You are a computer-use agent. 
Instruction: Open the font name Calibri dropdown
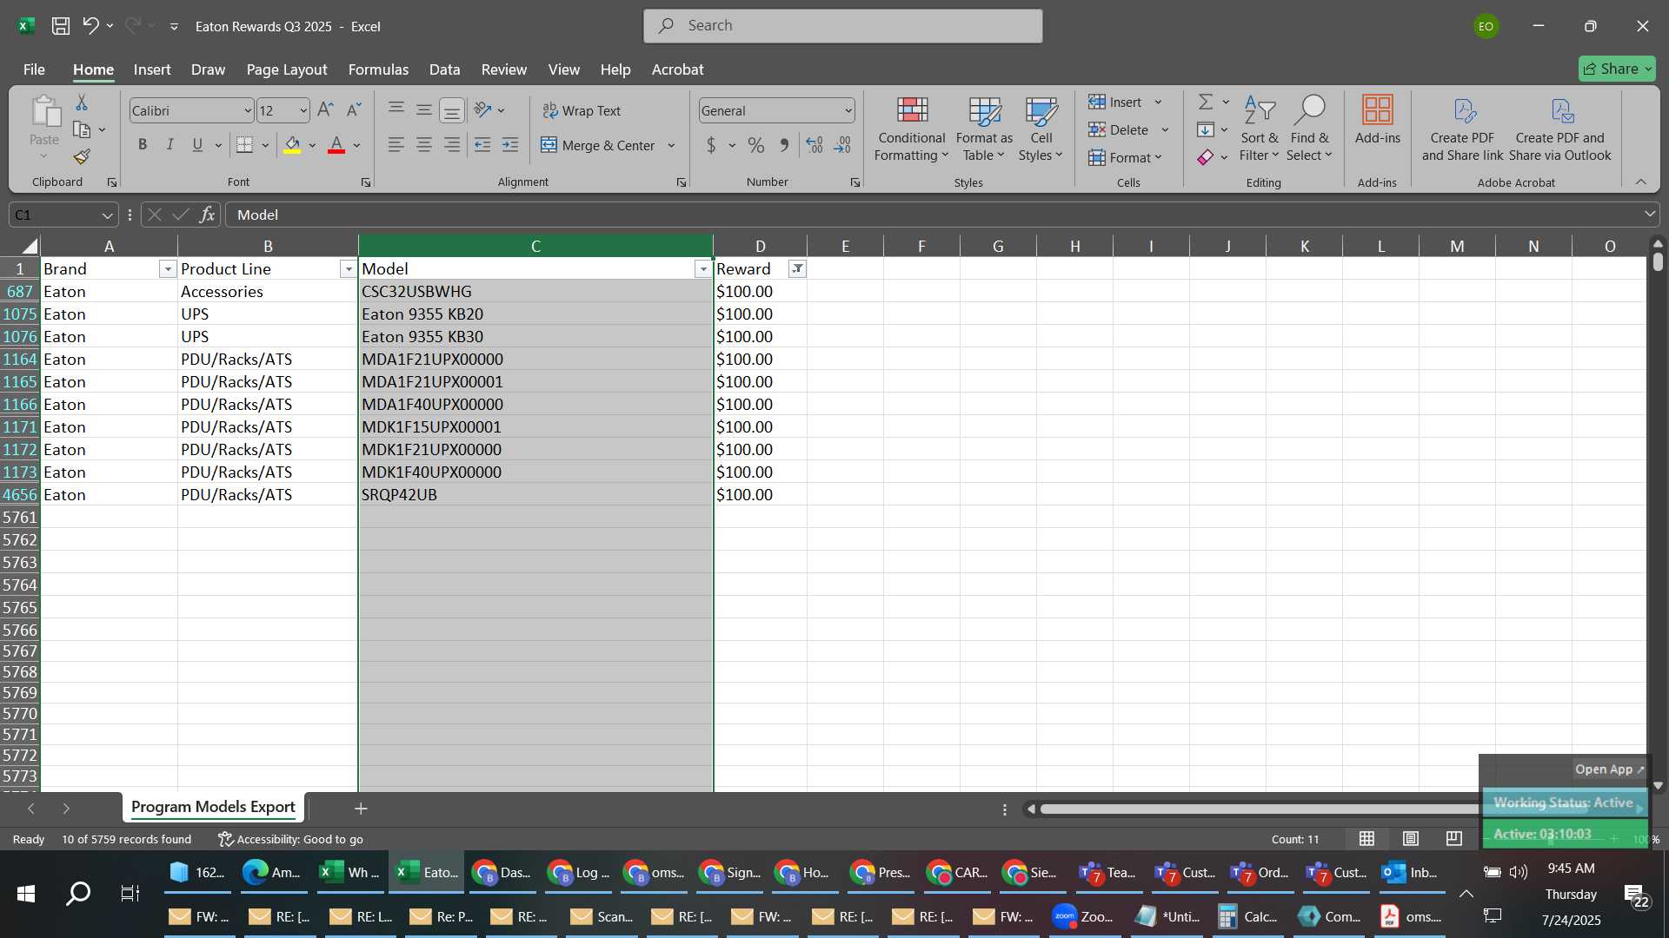click(x=247, y=110)
